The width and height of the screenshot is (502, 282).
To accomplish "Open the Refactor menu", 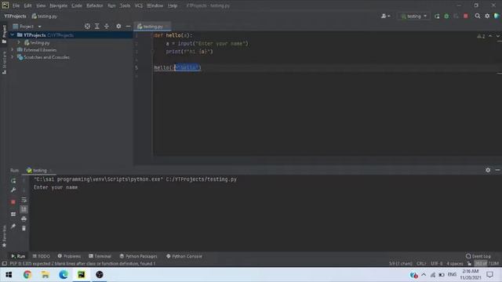I will 95,5.
